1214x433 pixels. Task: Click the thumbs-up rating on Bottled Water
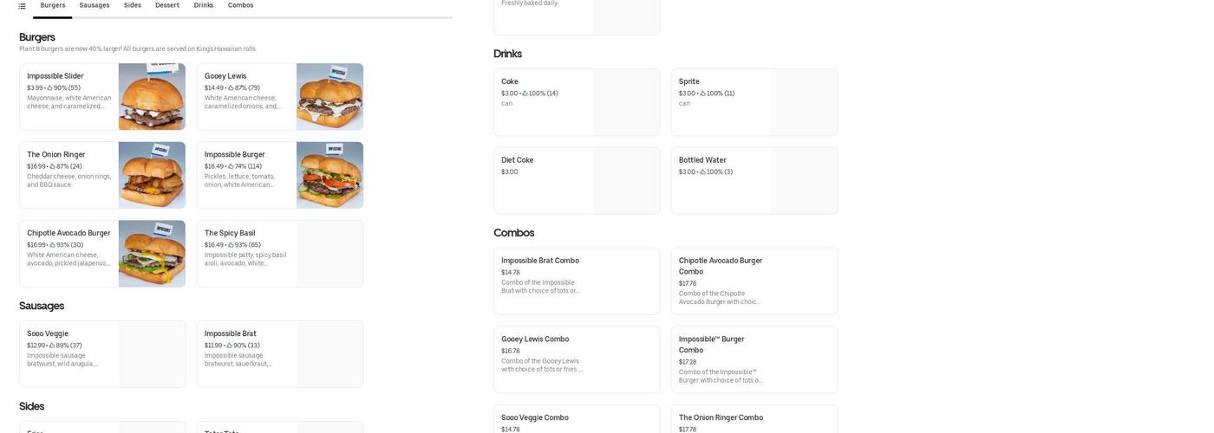click(703, 172)
